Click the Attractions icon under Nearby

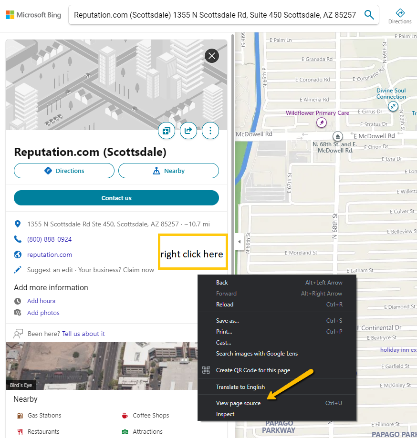coord(125,431)
